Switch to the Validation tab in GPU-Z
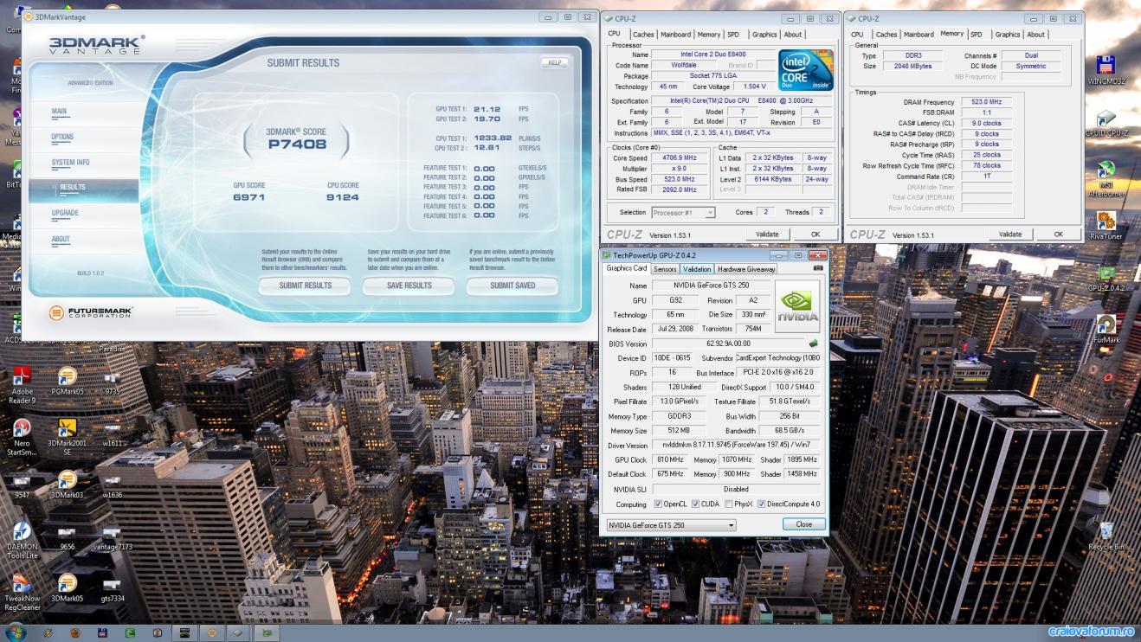This screenshot has width=1141, height=642. point(697,269)
